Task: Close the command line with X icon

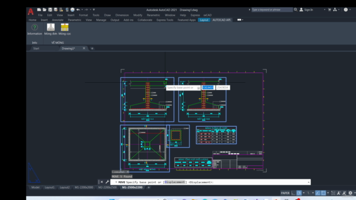Action: coord(102,182)
